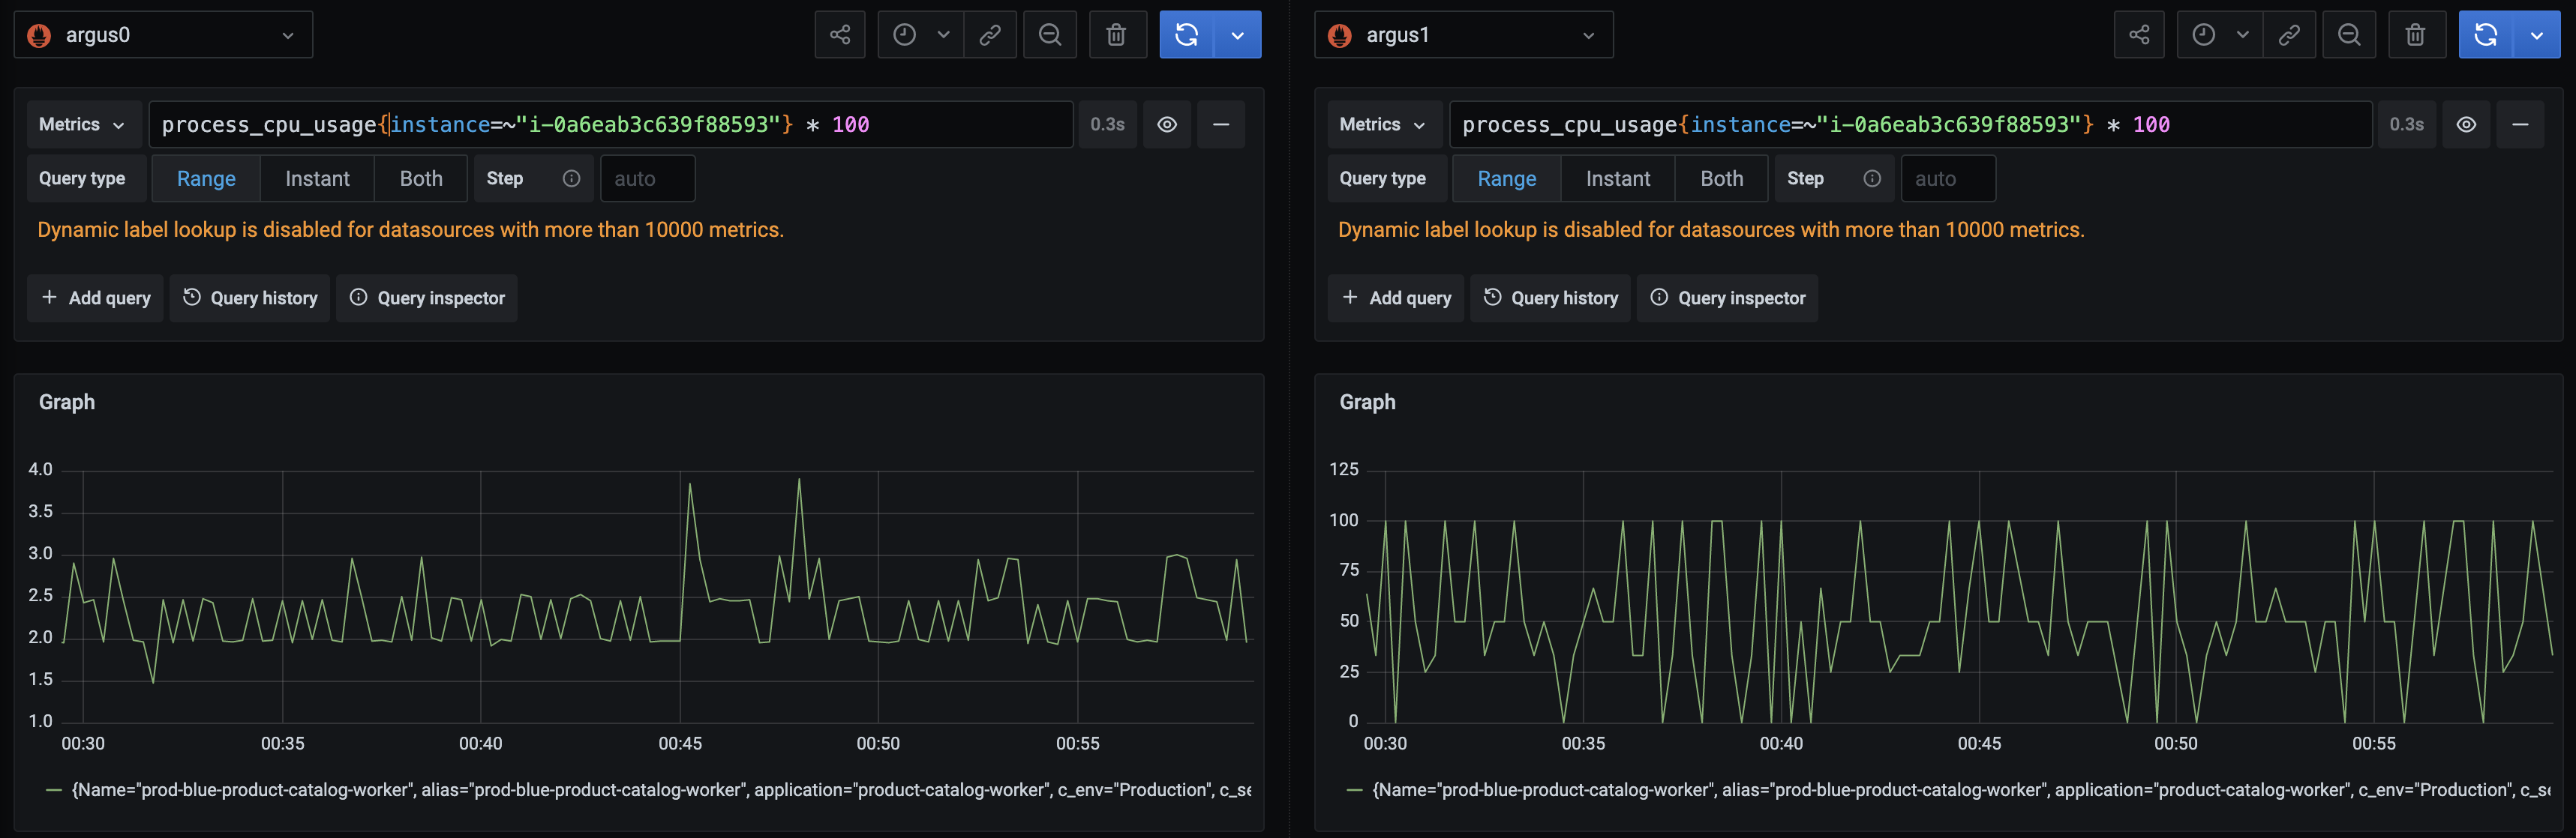The width and height of the screenshot is (2576, 838).
Task: Toggle query visibility eye in argus1
Action: point(2466,125)
